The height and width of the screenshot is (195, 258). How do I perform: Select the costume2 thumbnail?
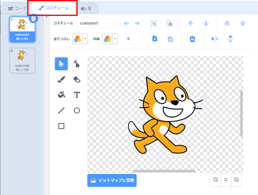[22, 60]
